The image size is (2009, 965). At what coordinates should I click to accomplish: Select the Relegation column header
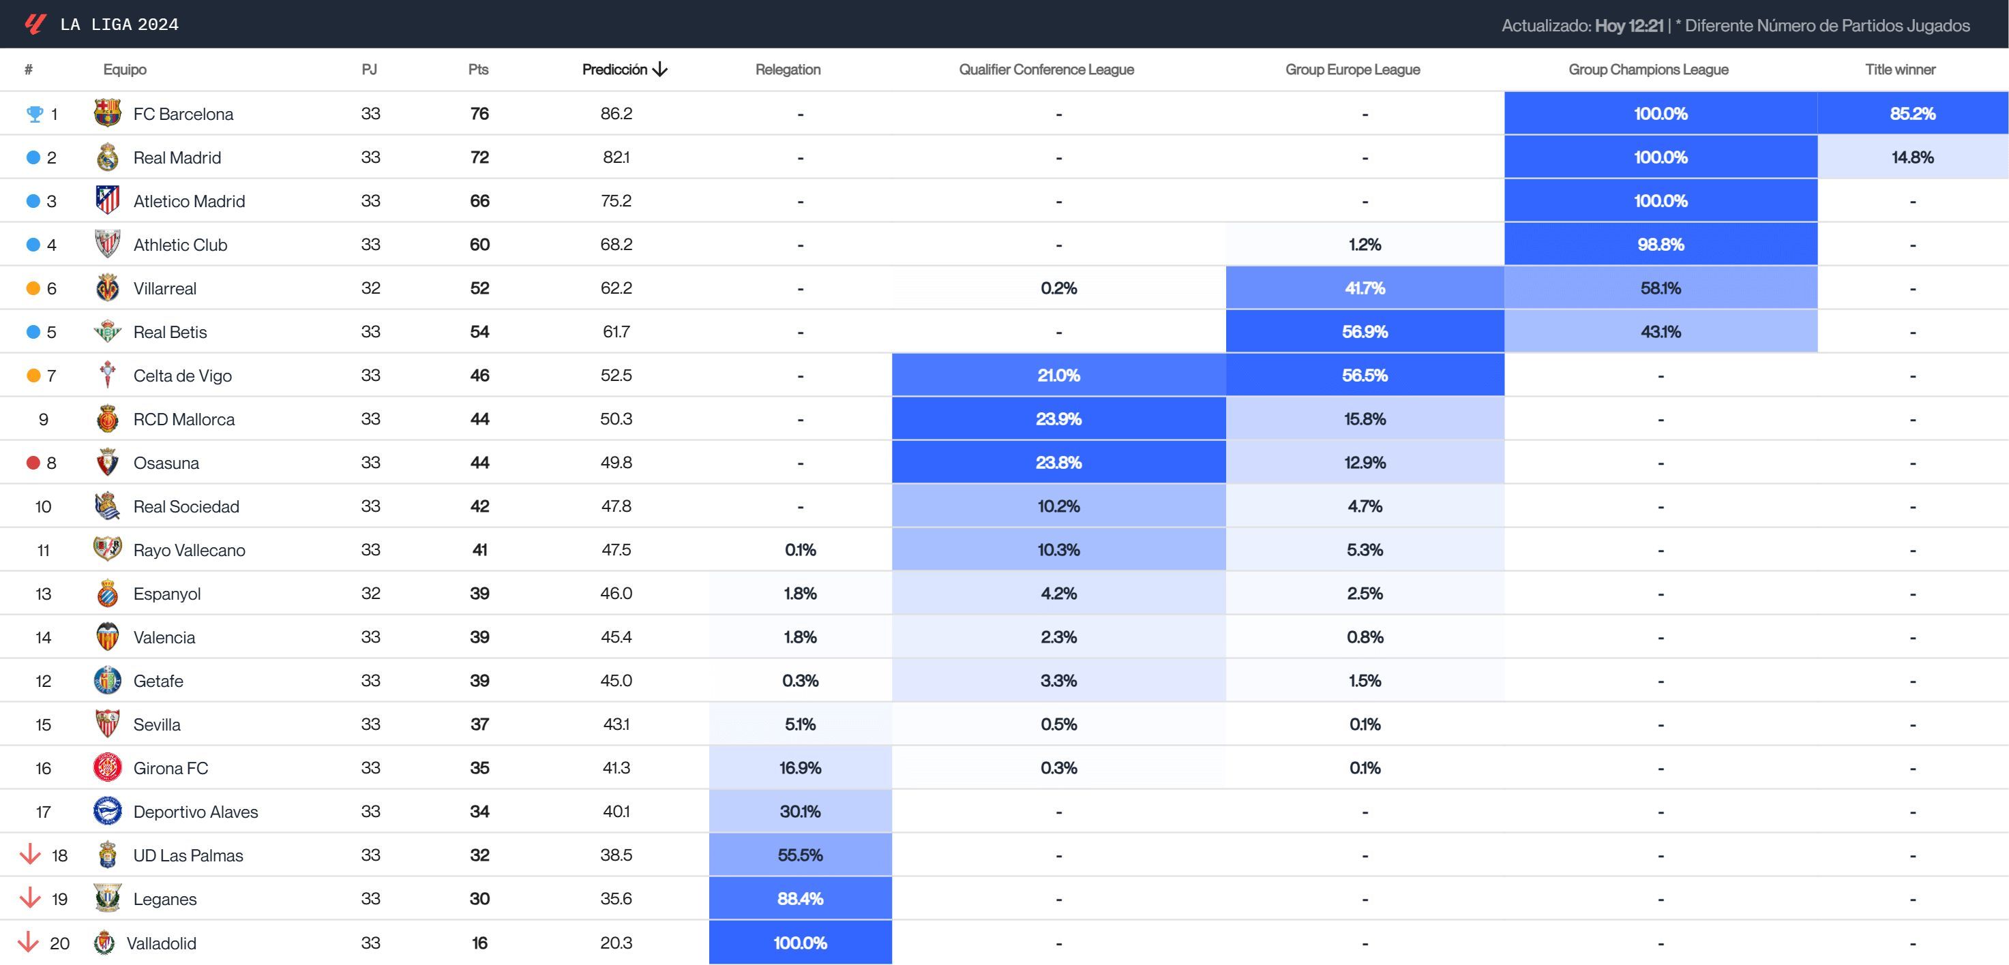click(788, 69)
